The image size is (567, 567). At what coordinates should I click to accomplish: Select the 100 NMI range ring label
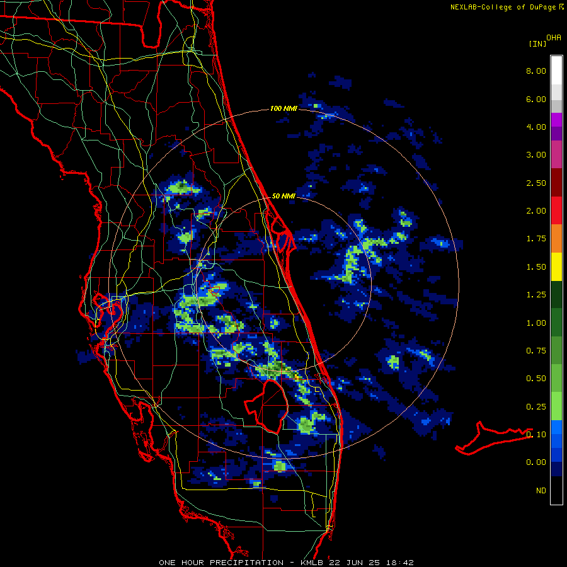tap(283, 108)
